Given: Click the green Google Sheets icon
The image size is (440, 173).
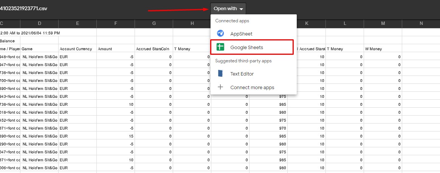Looking at the screenshot, I should (x=220, y=47).
